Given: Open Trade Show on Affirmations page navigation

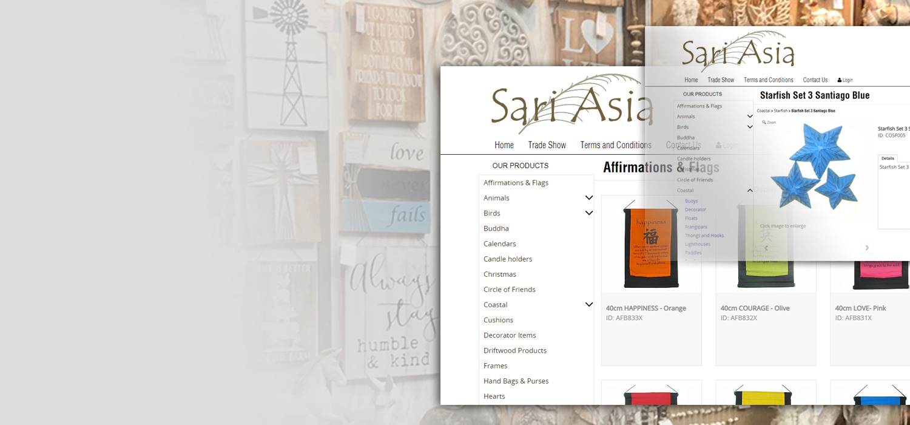Looking at the screenshot, I should click(x=547, y=145).
